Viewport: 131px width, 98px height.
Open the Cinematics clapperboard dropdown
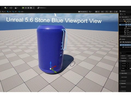[x=16, y=8]
